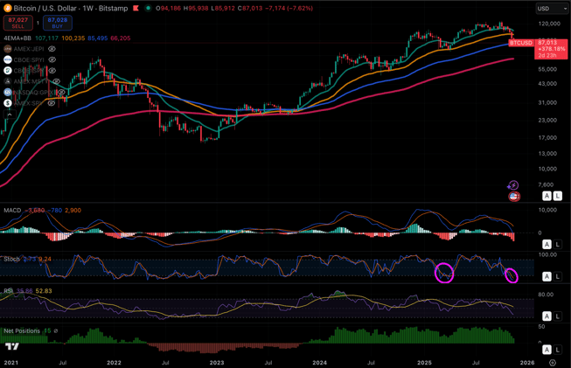Click the AMEX:JEPI symbol logo
The image size is (571, 368).
8,49
